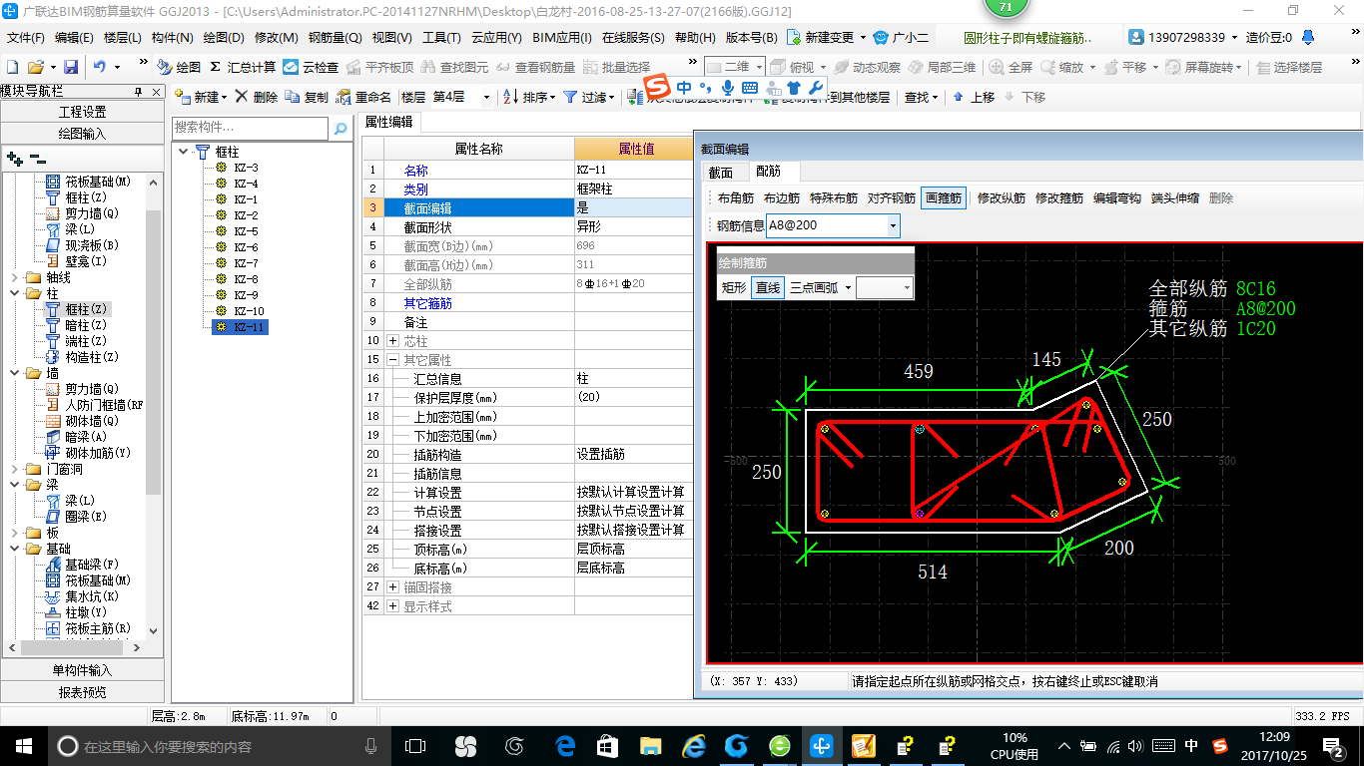Click the 绘图 (draw) toolbar button
Viewport: 1364px width, 766px height.
[x=179, y=67]
